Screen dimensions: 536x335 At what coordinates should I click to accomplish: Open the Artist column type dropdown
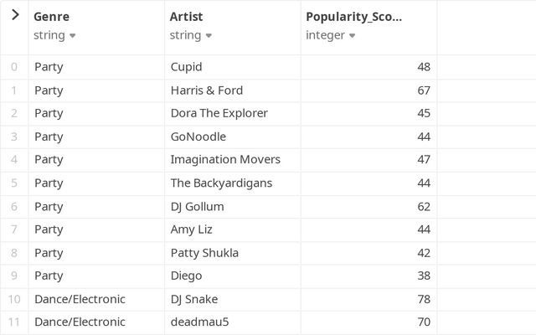click(209, 35)
